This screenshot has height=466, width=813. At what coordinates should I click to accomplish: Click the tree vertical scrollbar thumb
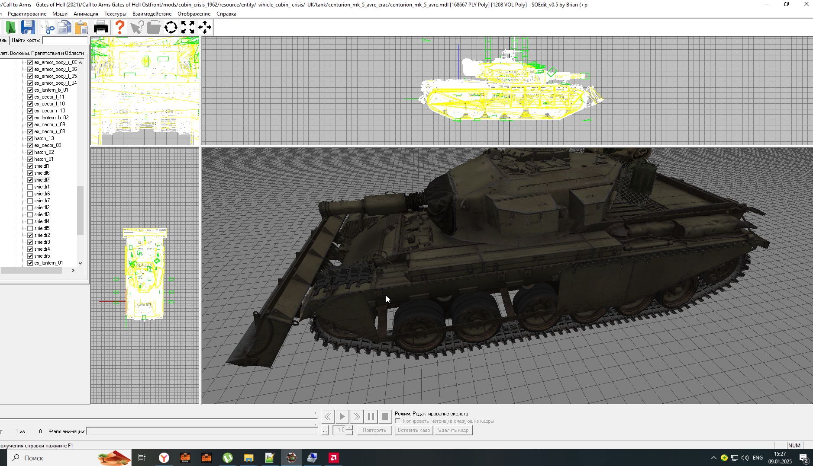80,211
